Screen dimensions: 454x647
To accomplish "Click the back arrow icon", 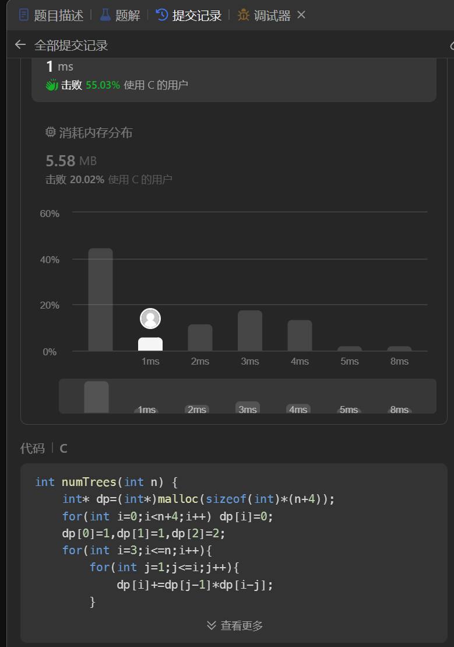I will click(x=20, y=45).
